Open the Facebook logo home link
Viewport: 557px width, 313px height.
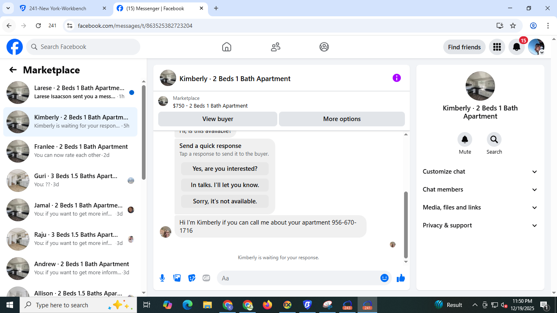point(15,47)
